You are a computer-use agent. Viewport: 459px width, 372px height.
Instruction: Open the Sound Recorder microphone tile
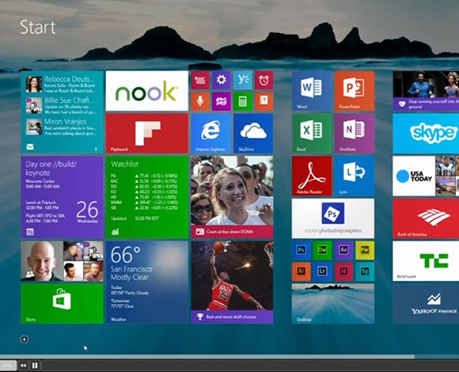click(200, 101)
